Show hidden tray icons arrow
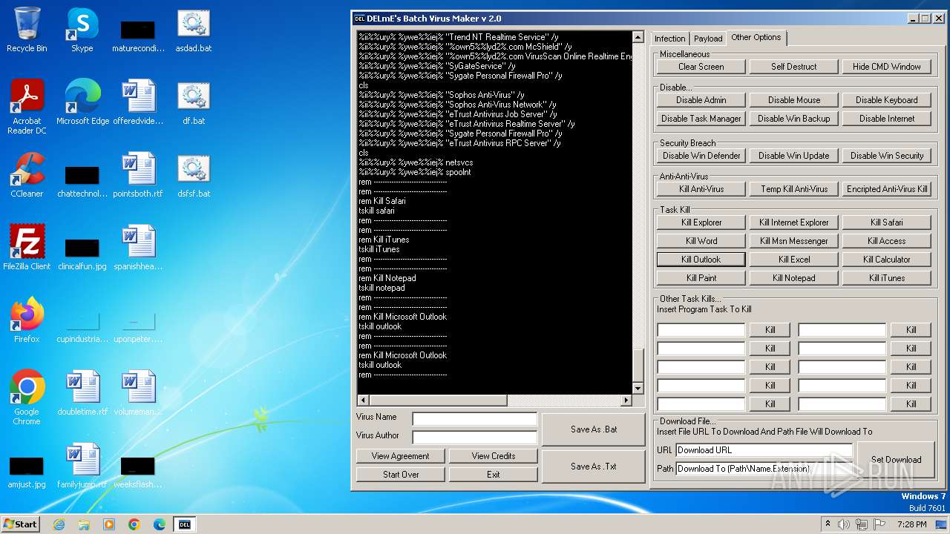This screenshot has width=950, height=534. (x=828, y=524)
